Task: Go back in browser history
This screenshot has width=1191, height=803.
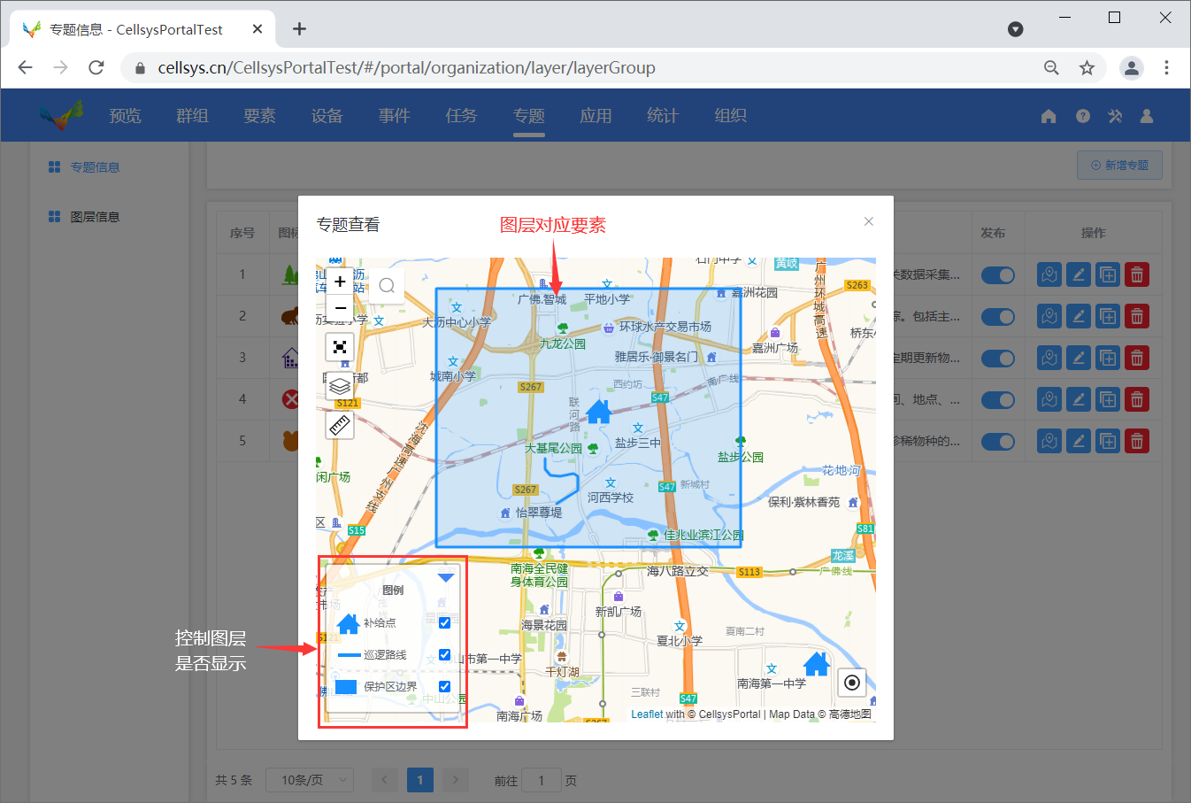Action: click(x=25, y=67)
